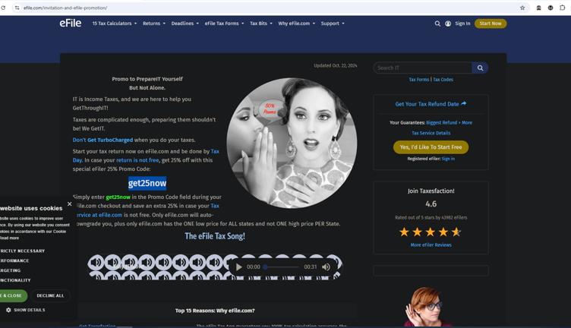The image size is (571, 328).
Task: Open the Deadlines dropdown
Action: click(x=185, y=24)
